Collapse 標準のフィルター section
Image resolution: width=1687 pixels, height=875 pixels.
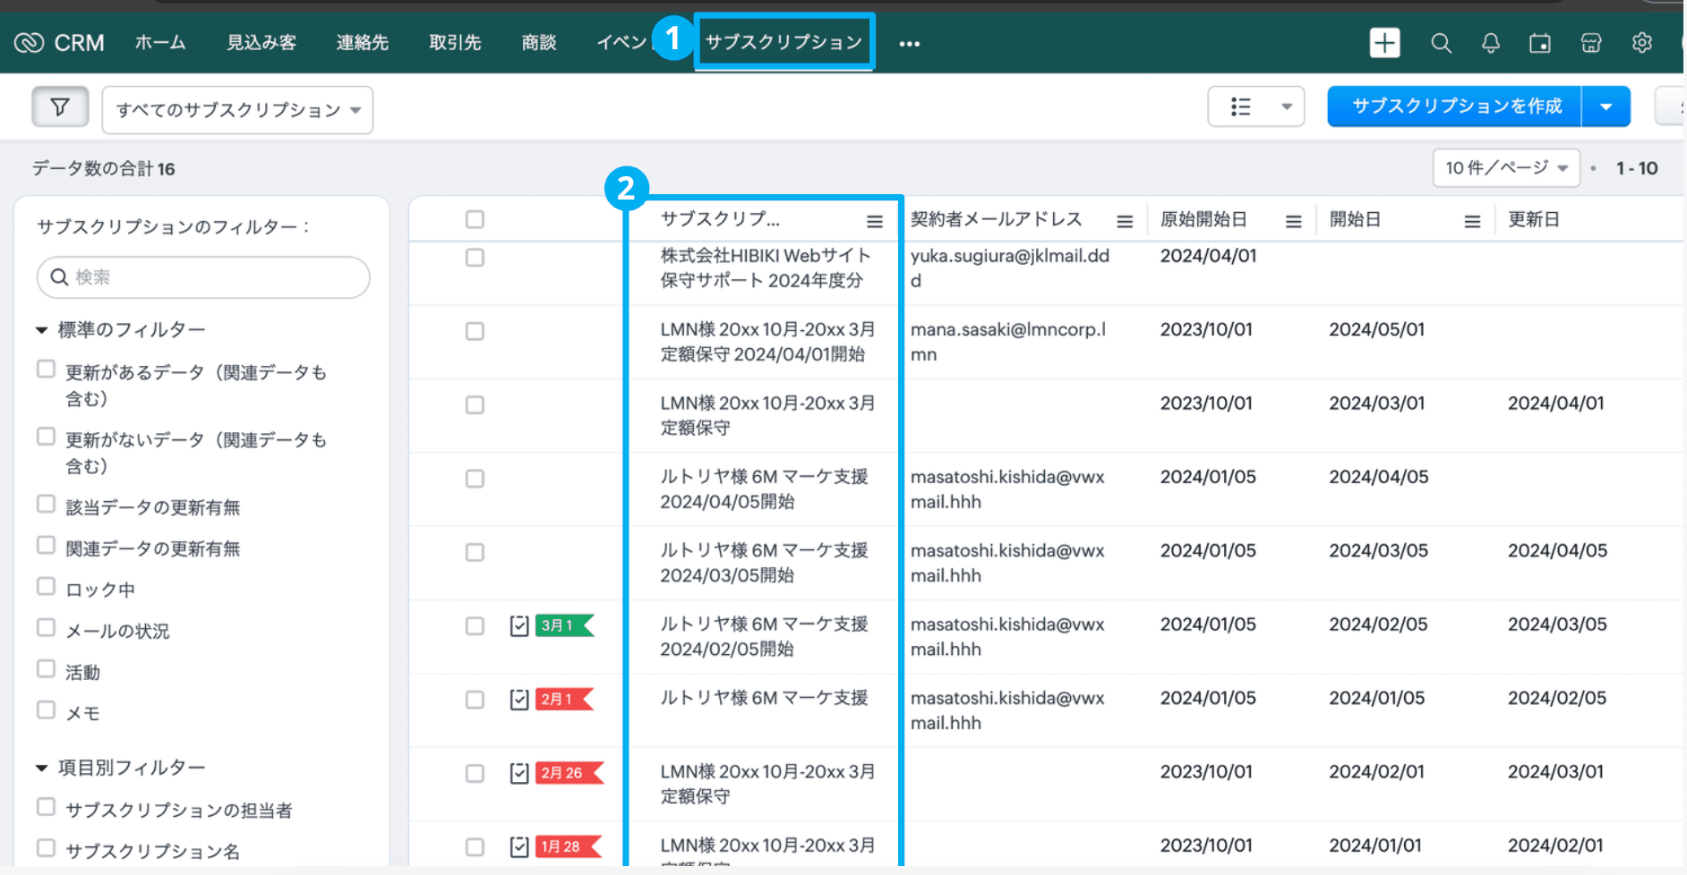41,330
